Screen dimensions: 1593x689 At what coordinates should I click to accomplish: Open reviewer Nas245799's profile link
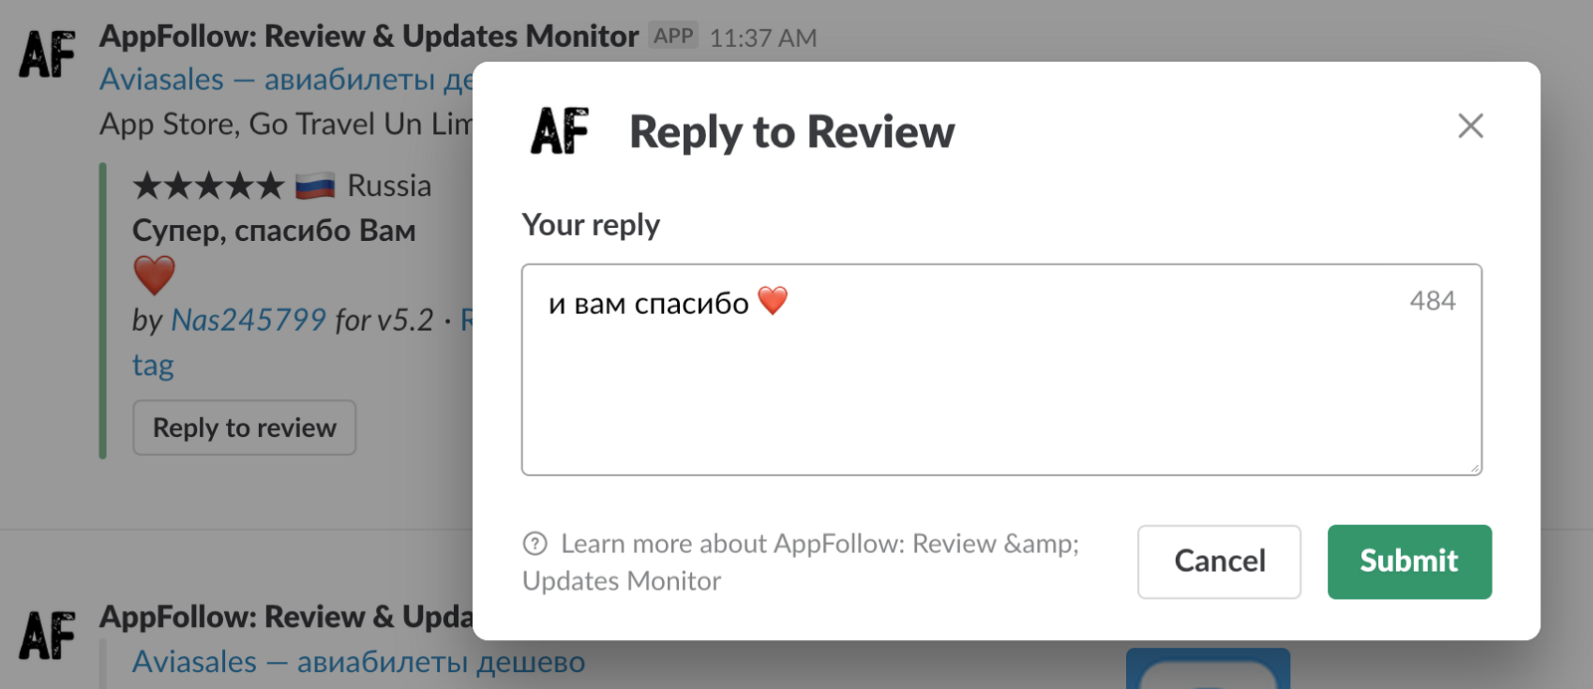pos(248,320)
